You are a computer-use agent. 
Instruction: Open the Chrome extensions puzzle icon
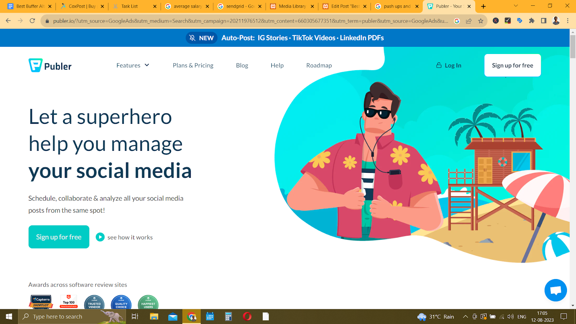click(x=532, y=21)
